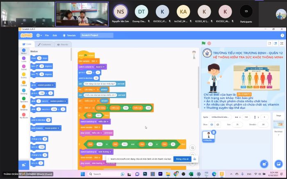Select the Looks block category
The height and width of the screenshot is (179, 287).
pyautogui.click(x=24, y=60)
